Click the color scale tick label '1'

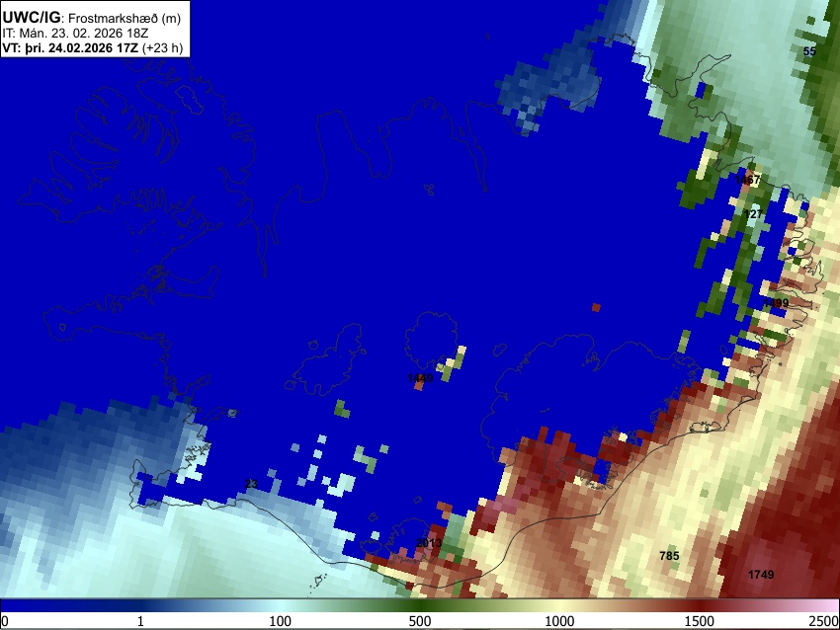tap(140, 621)
